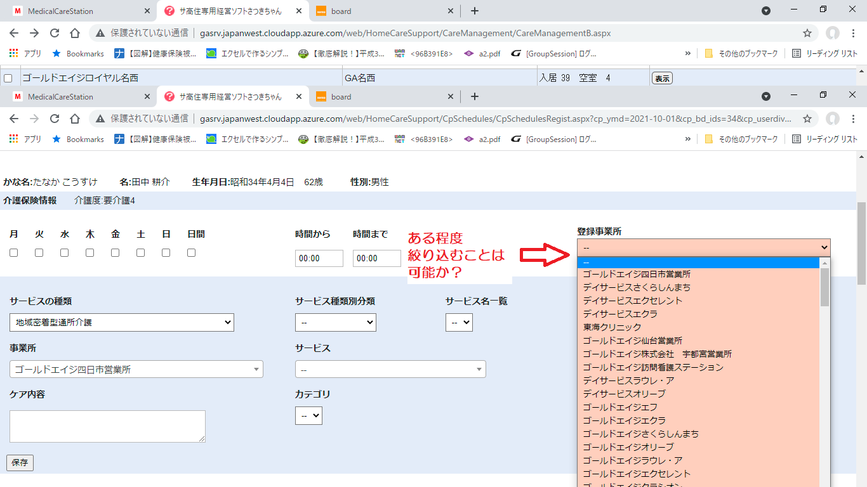The image size is (867, 487).
Task: Open the カテゴリ dropdown
Action: click(308, 416)
